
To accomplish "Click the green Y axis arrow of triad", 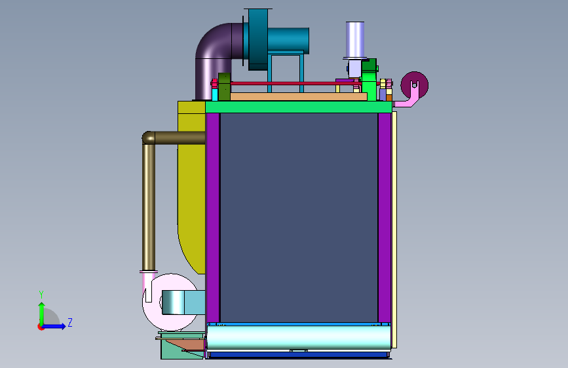I will click(x=42, y=313).
